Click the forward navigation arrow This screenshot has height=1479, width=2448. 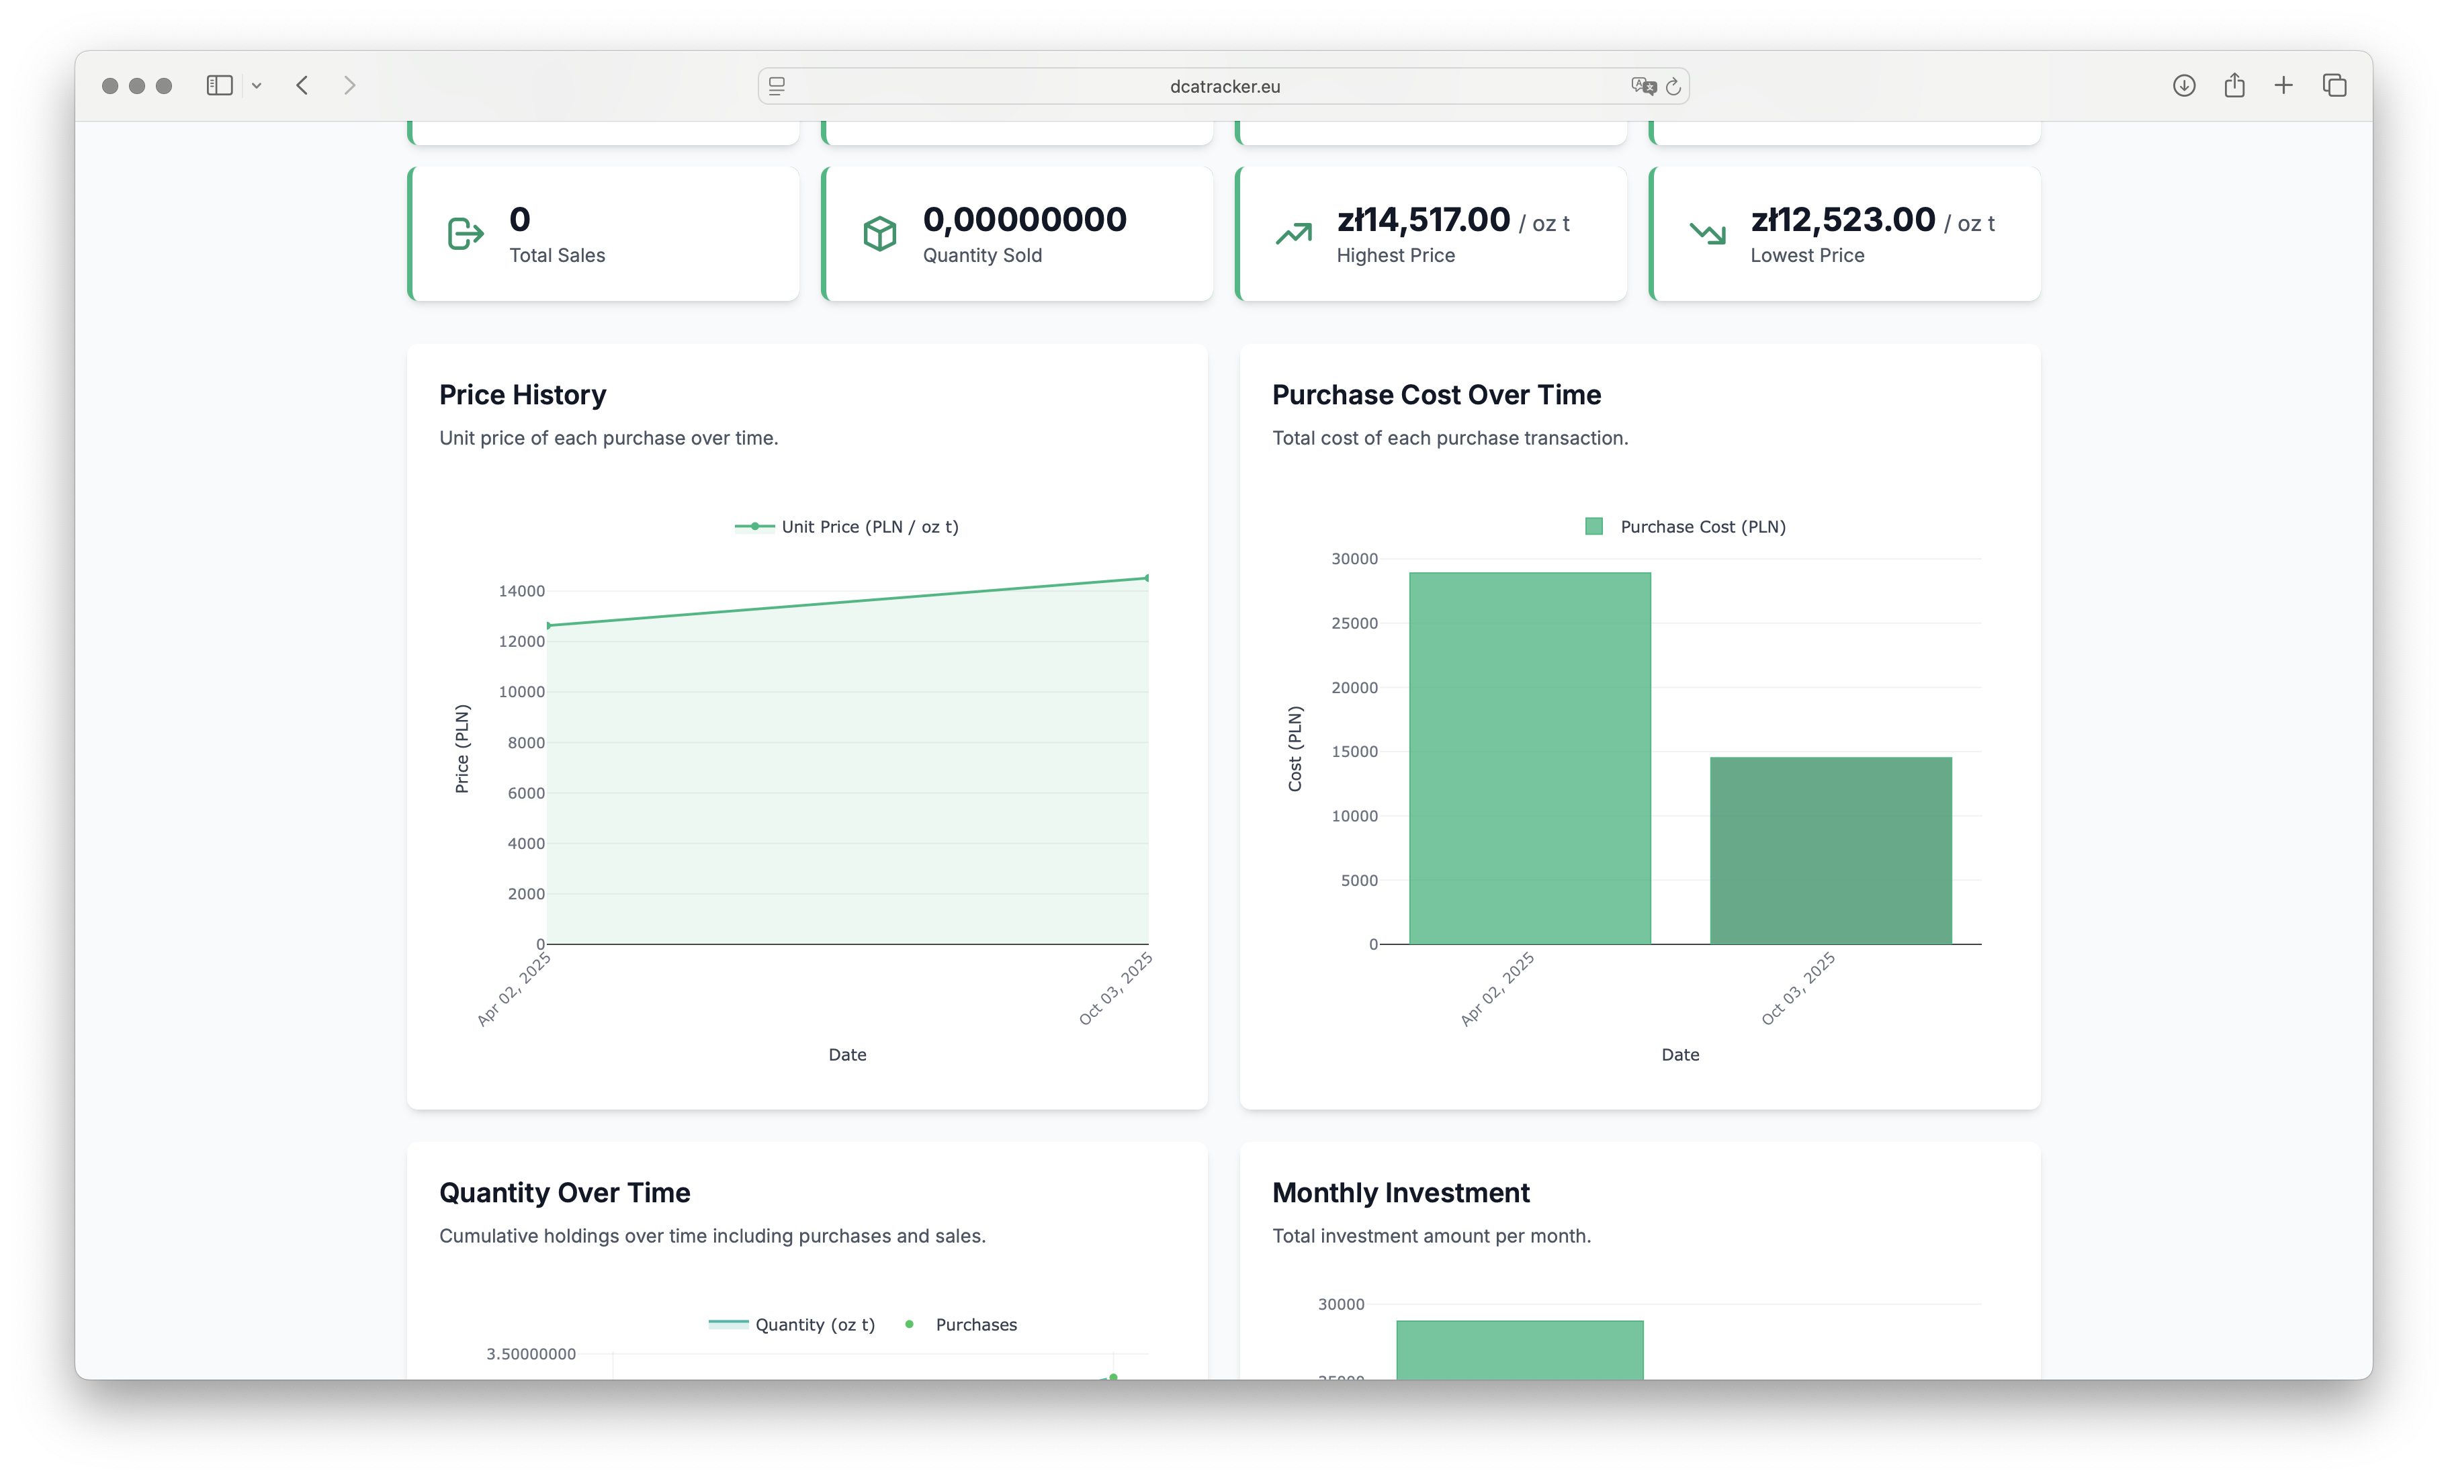[350, 85]
